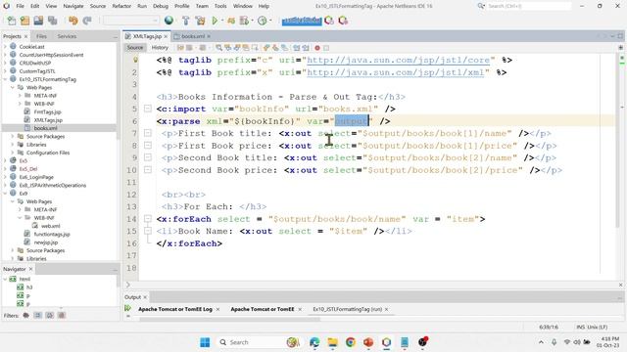This screenshot has height=352, width=627.
Task: Click the Output horizontal scrollbar
Action: click(229, 319)
